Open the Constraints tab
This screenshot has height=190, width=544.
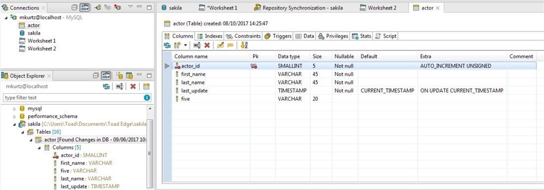(x=243, y=36)
